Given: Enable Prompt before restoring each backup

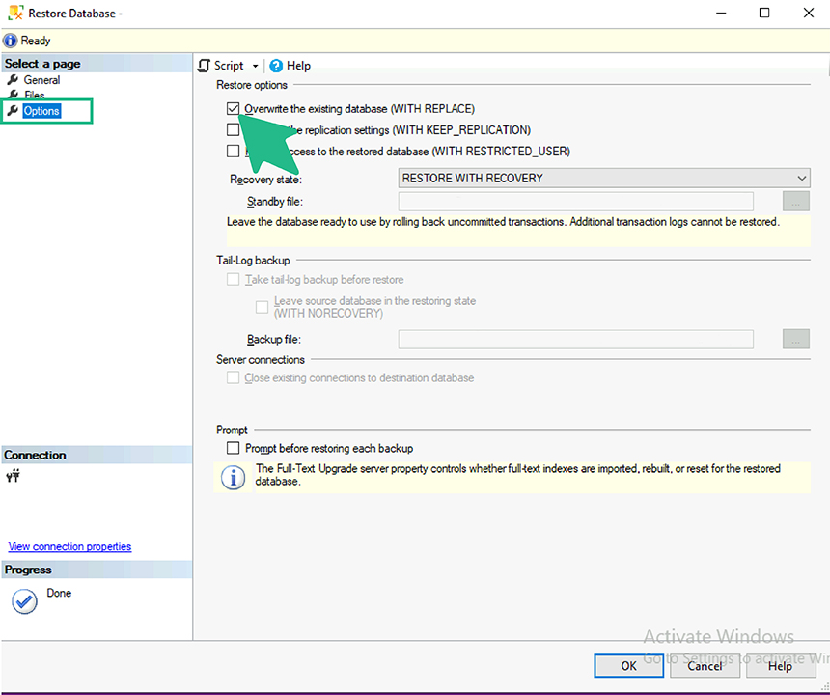Looking at the screenshot, I should click(233, 449).
